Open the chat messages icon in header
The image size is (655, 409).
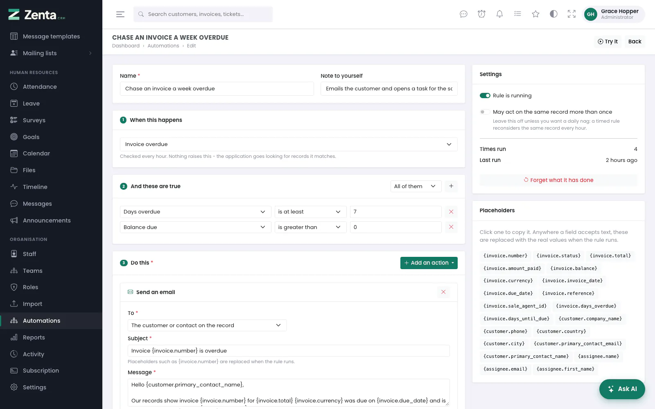[463, 14]
